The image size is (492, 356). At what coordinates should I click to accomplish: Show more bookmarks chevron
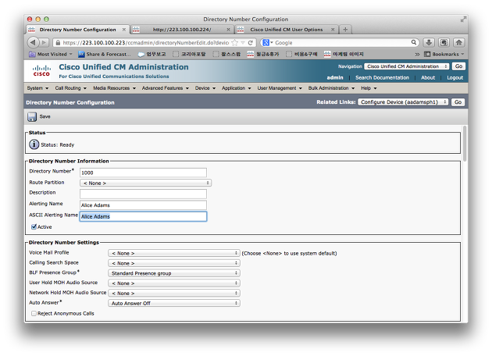click(x=417, y=55)
